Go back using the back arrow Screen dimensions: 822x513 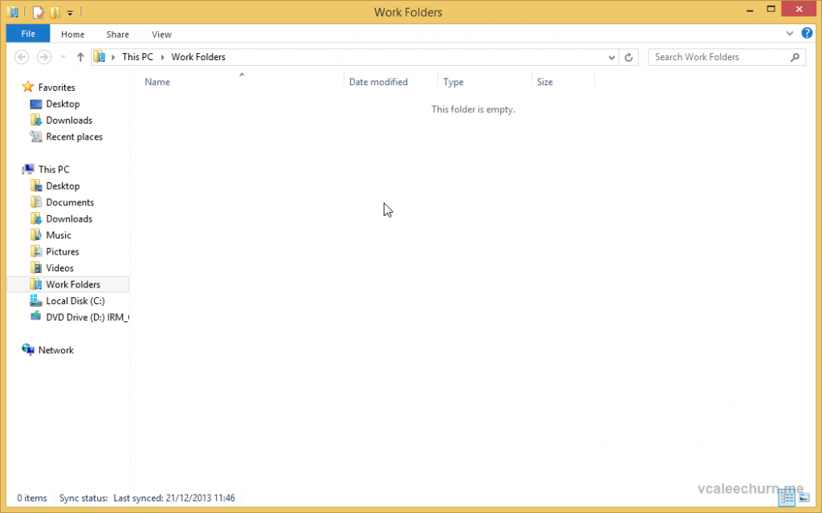22,57
